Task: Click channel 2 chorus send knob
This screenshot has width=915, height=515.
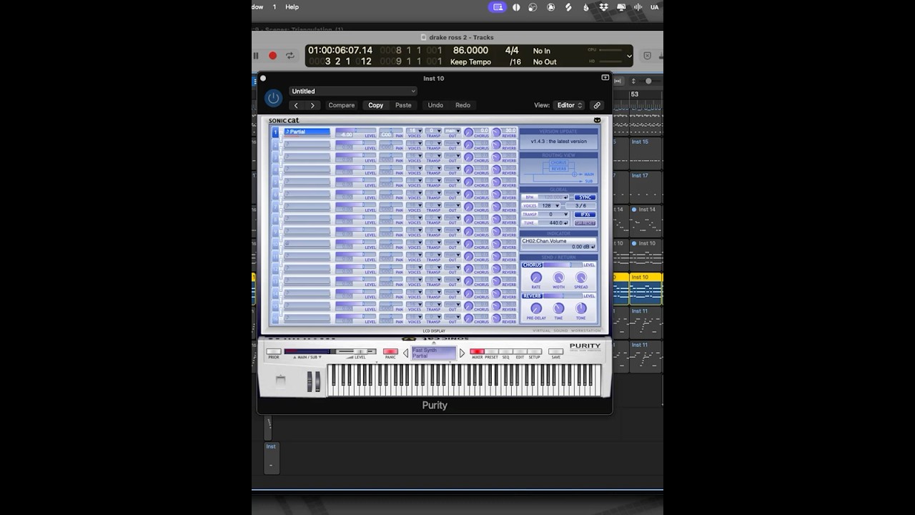Action: coord(468,144)
